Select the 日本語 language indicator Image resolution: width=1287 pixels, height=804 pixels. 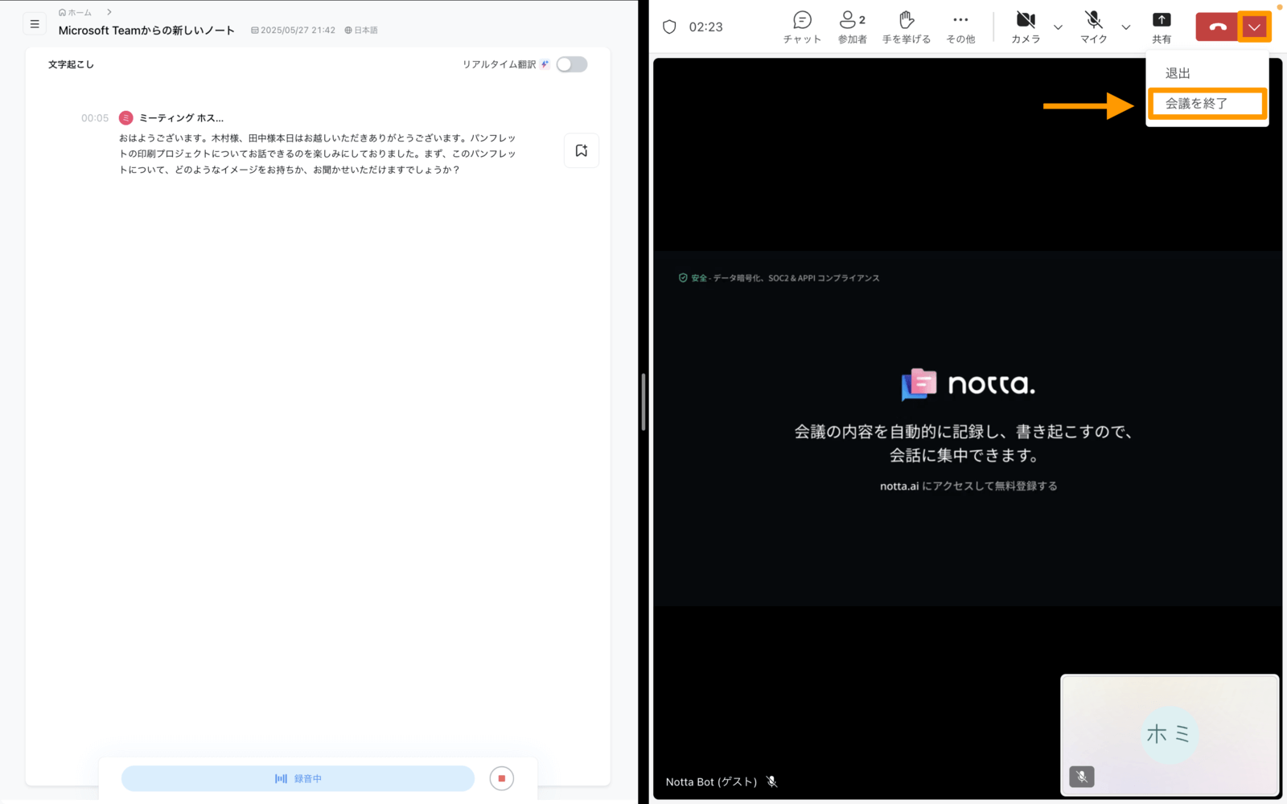coord(361,31)
